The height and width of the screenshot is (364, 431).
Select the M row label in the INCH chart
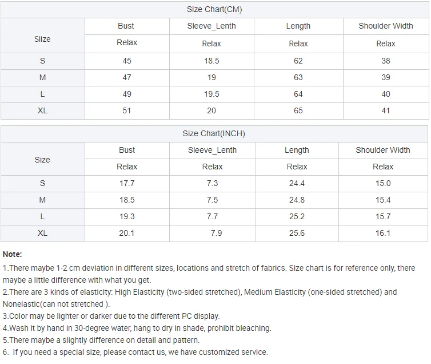click(x=42, y=200)
